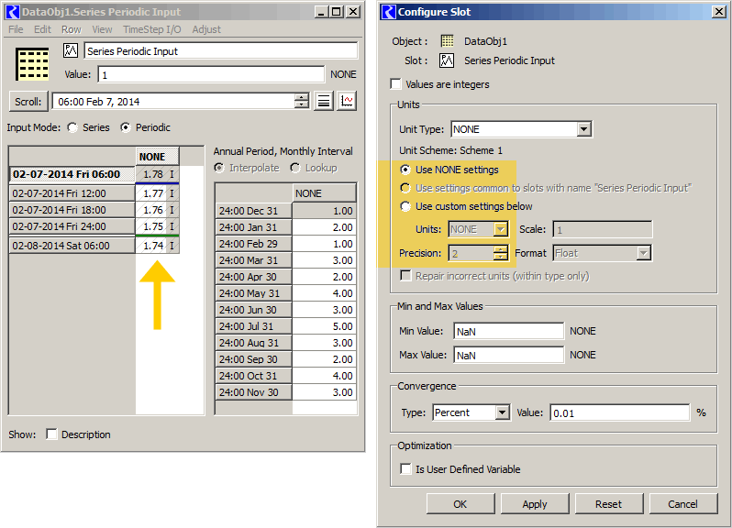
Task: Select the 24:00 Dec 31 row
Action: coord(253,211)
